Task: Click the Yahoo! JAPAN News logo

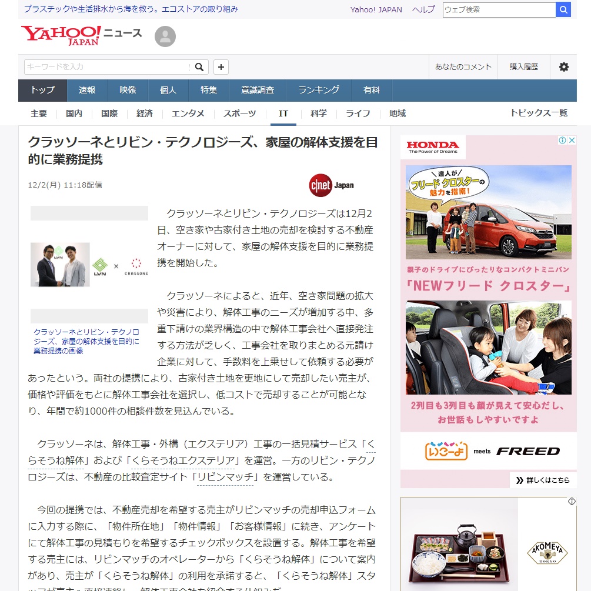Action: pos(81,35)
